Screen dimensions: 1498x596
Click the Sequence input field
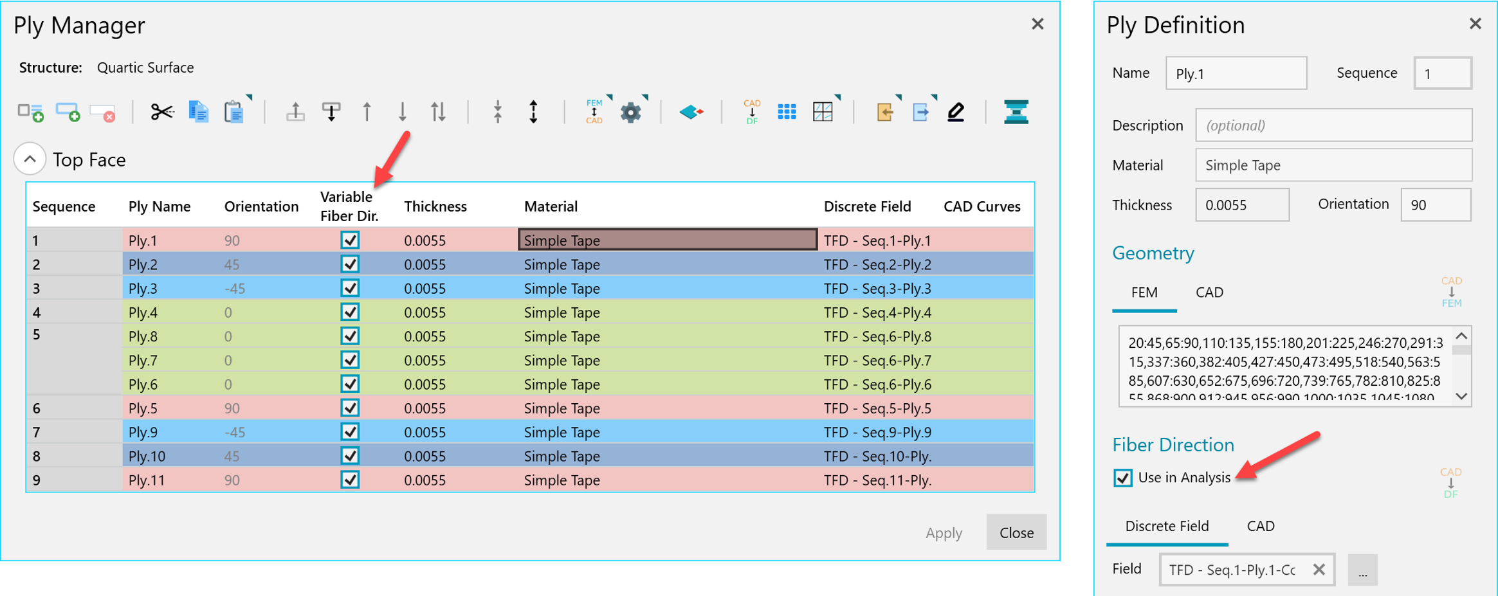click(x=1443, y=73)
